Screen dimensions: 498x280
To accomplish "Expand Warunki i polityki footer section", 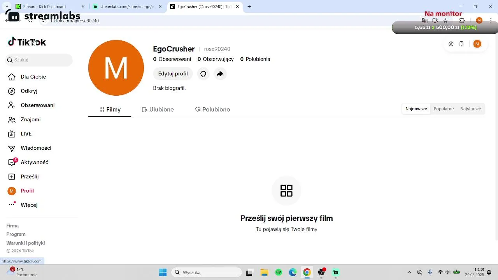I will pos(26,243).
